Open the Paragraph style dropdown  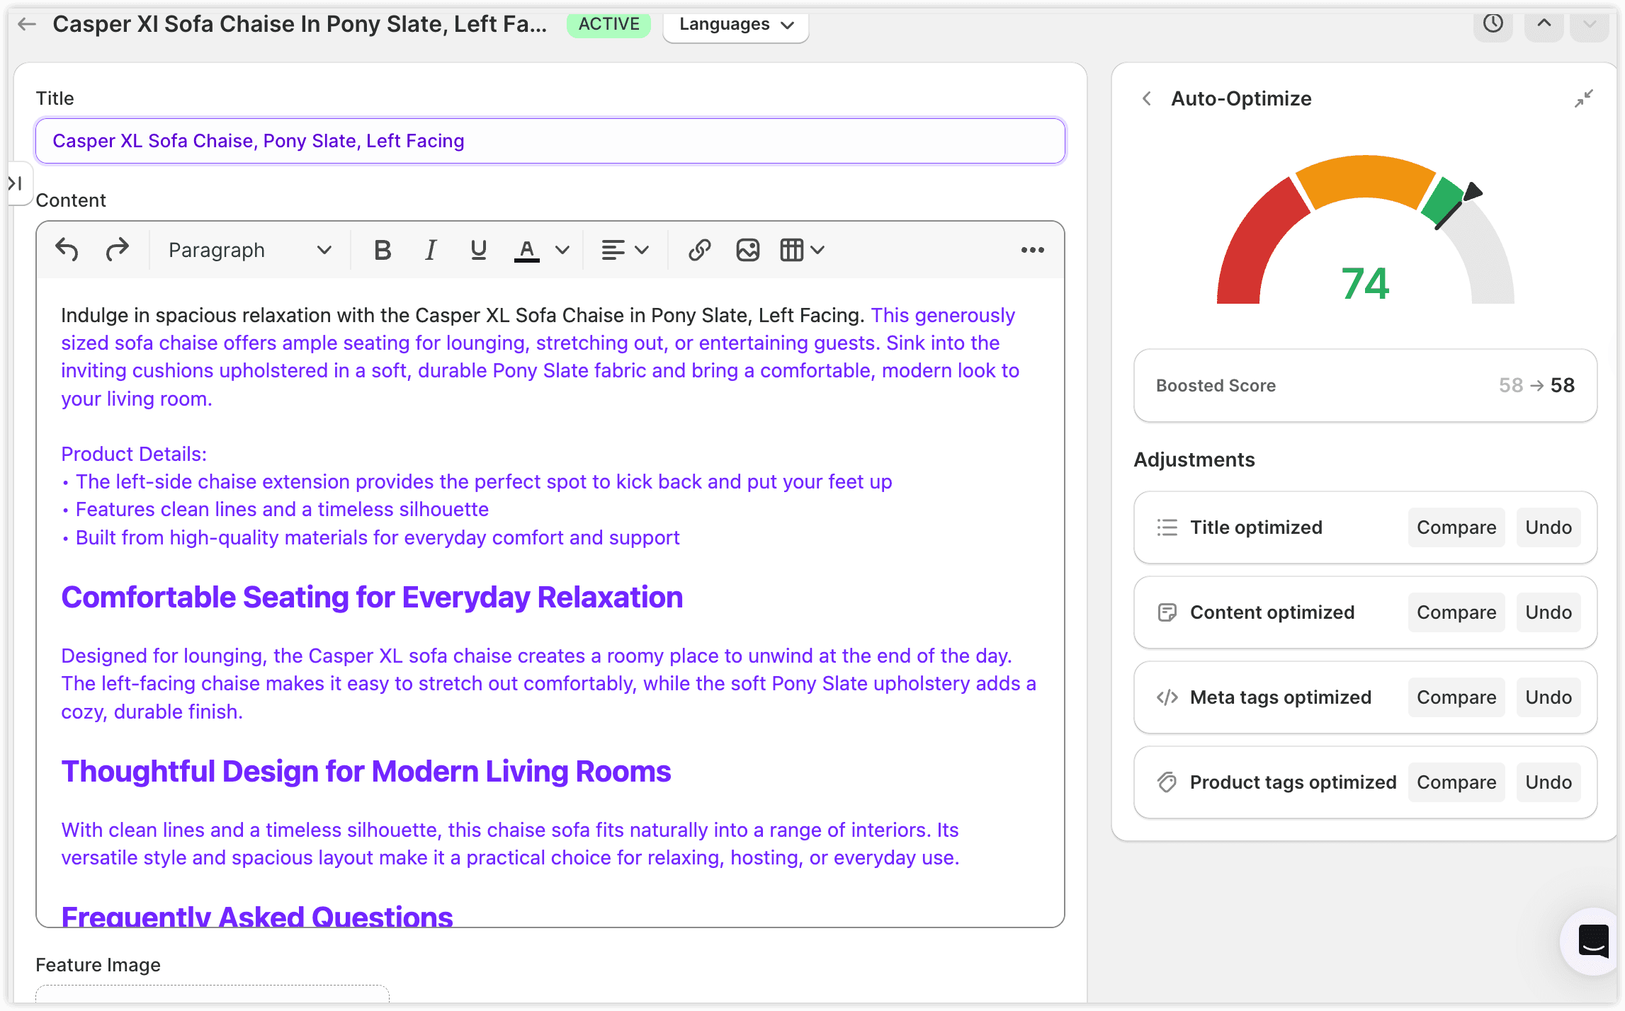(249, 250)
